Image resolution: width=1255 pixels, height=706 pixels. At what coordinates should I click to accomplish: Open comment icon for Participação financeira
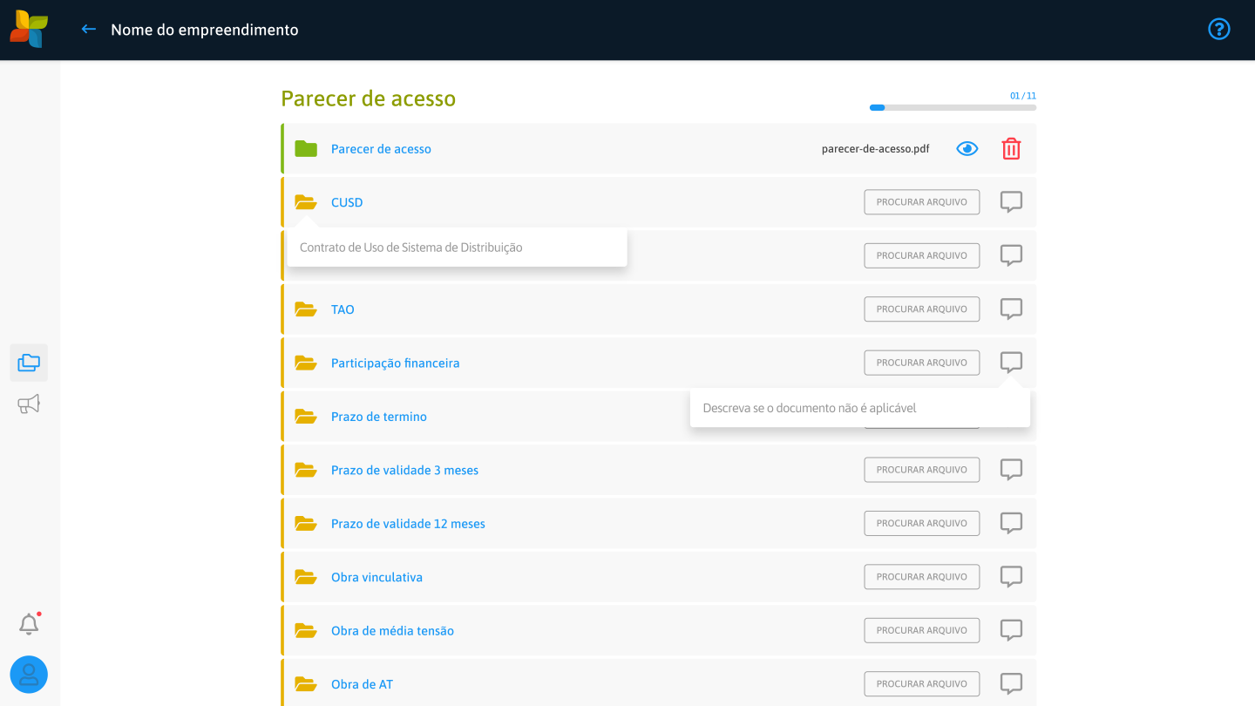(x=1011, y=363)
